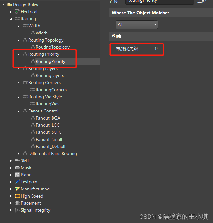Click the Electrical category icon

(x=17, y=12)
